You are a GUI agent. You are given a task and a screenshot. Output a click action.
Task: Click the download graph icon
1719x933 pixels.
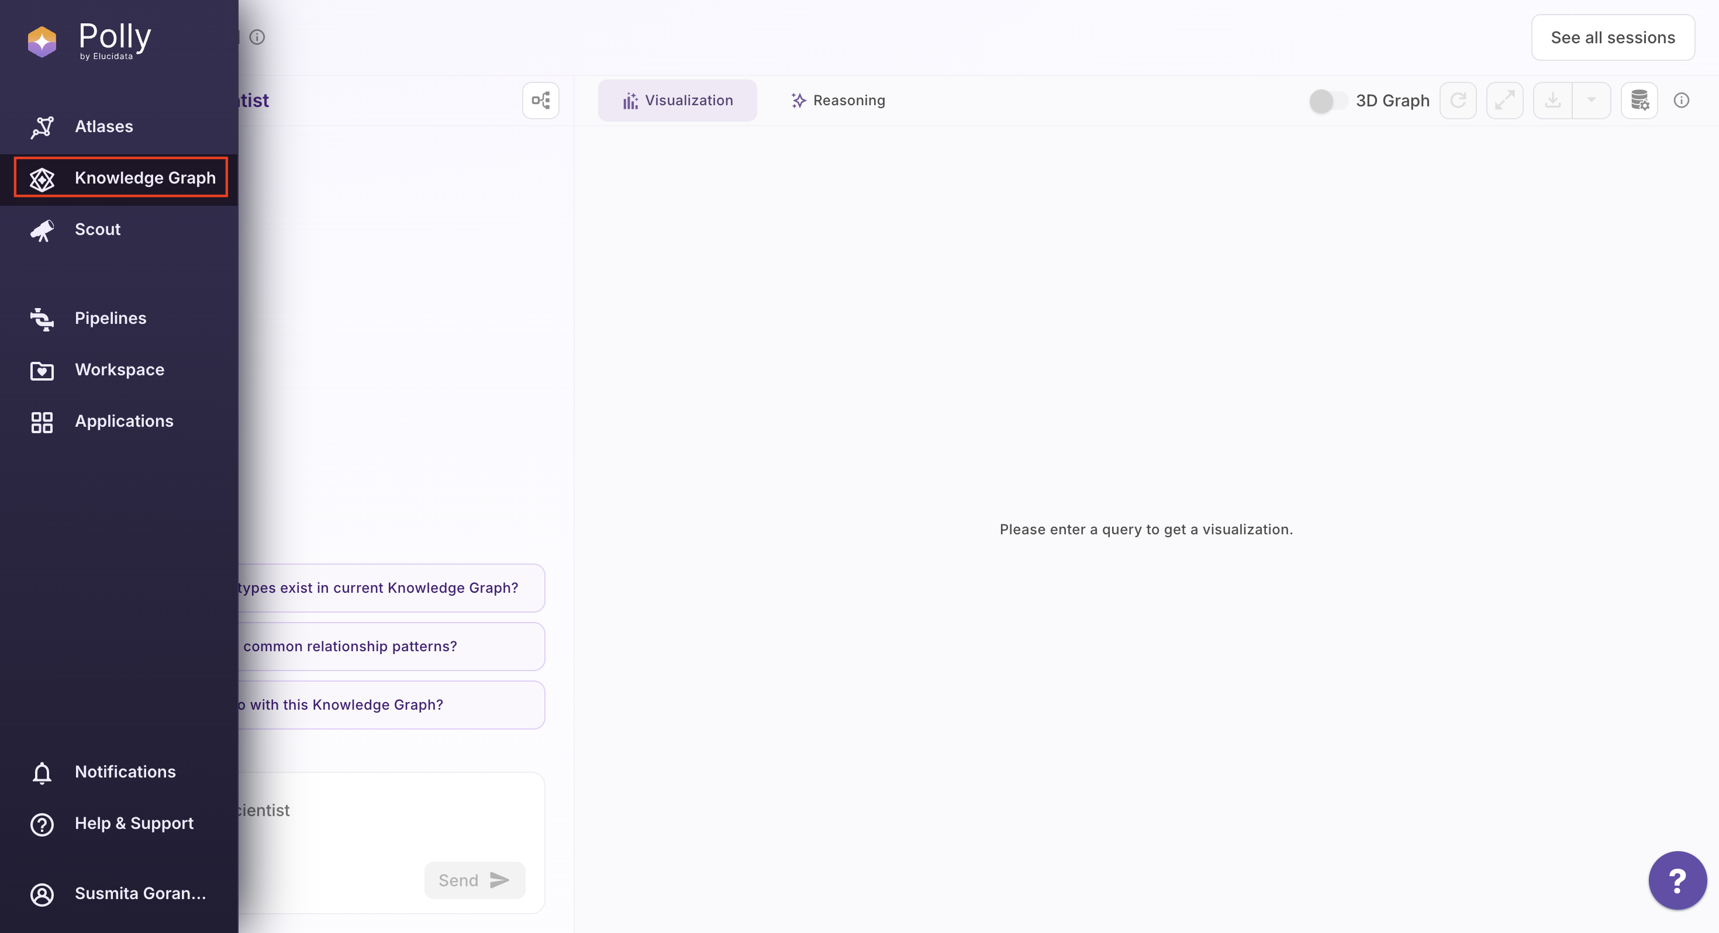[1552, 101]
